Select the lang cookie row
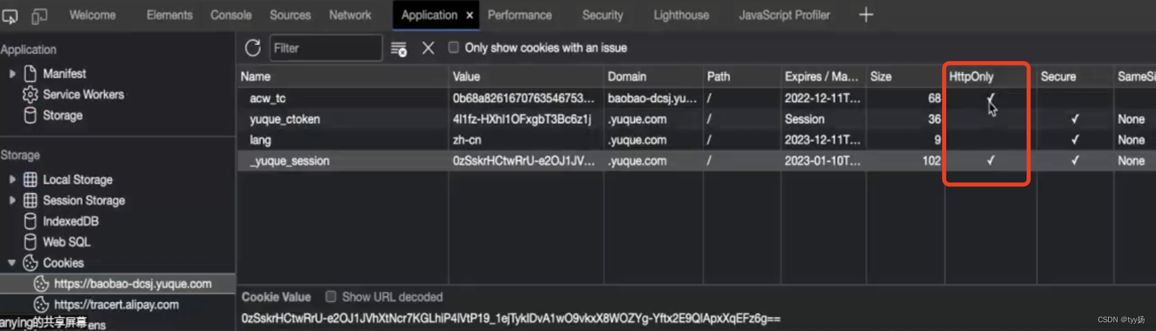This screenshot has height=331, width=1156. (x=696, y=140)
